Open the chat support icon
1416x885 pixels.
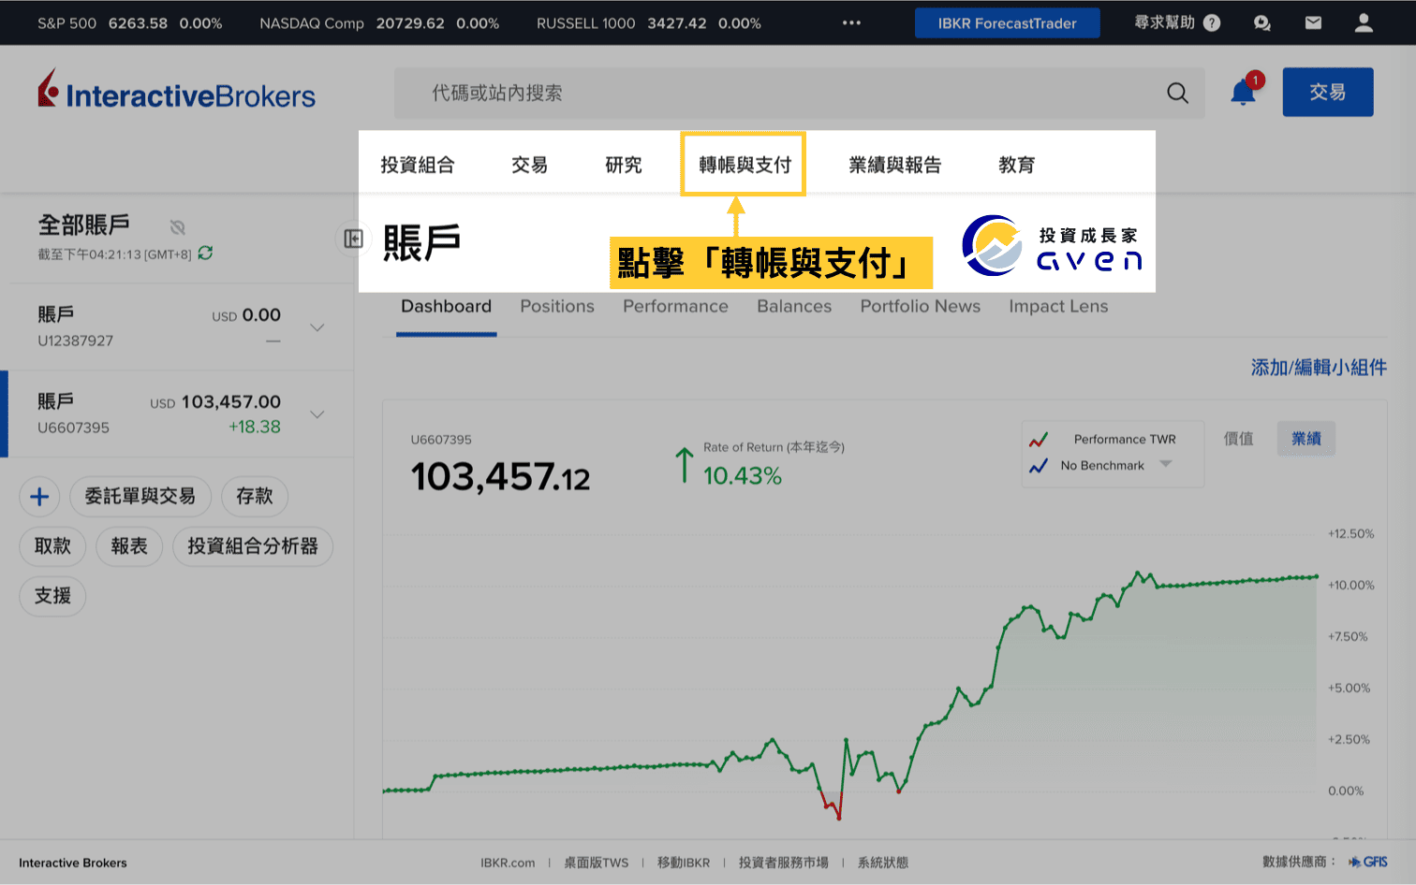[x=1262, y=22]
